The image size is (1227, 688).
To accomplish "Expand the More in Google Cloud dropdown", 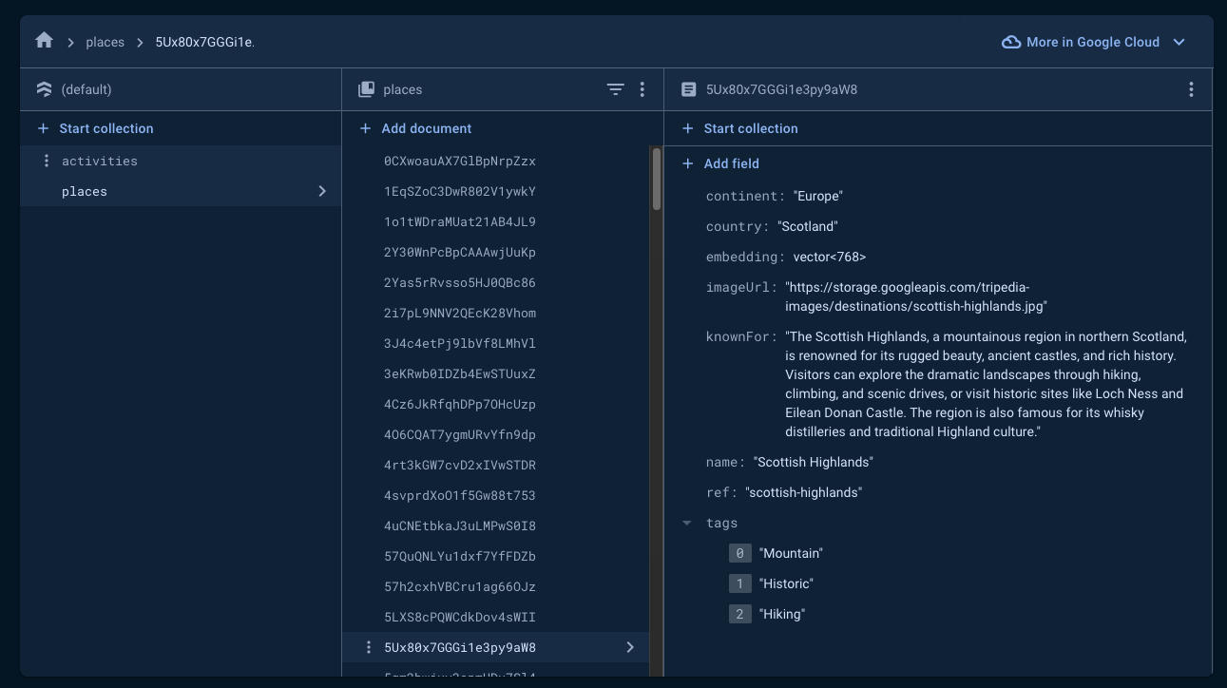I will pyautogui.click(x=1179, y=42).
